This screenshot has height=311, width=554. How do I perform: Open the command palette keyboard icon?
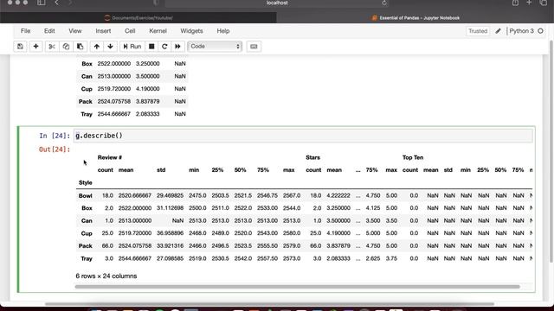click(x=254, y=47)
